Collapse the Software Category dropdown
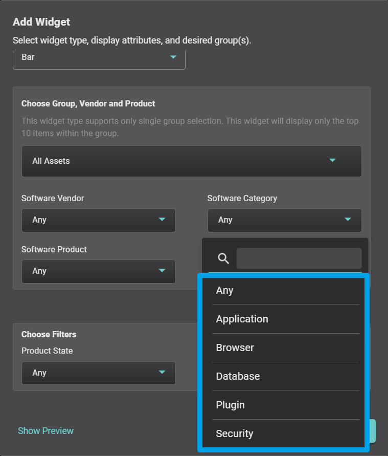Screen dimensions: 388x456 point(284,220)
